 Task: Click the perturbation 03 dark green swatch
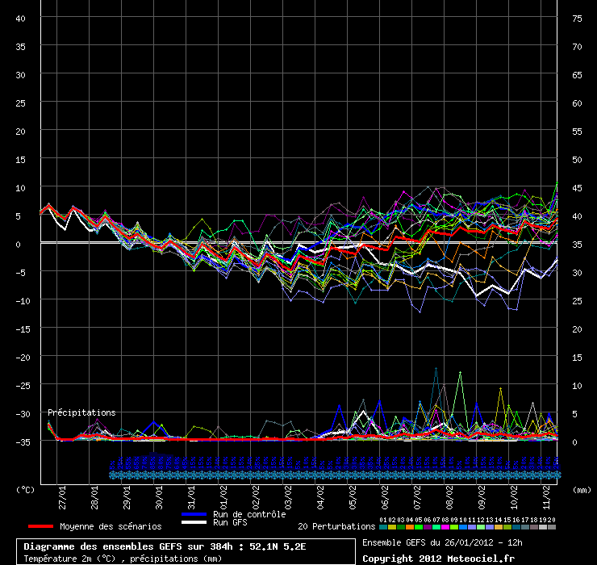(401, 527)
